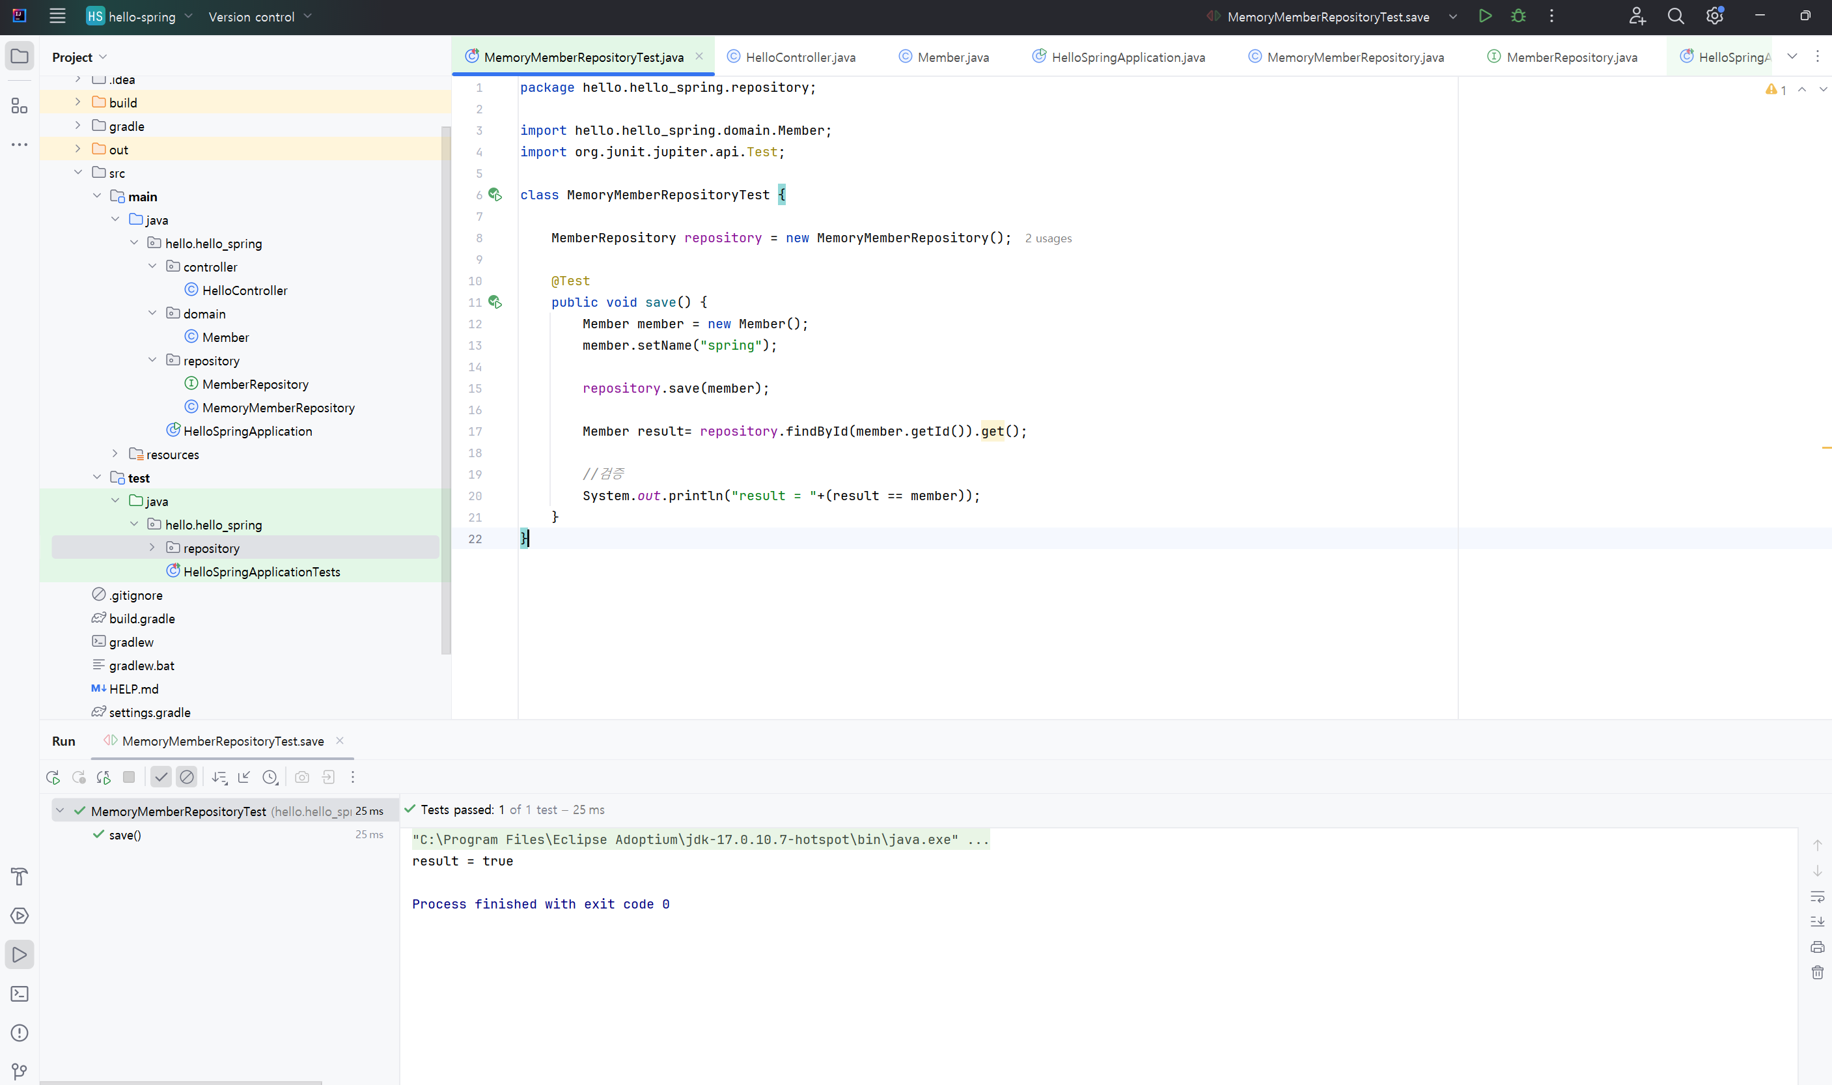The image size is (1832, 1085).
Task: Open the run configuration dropdown arrow
Action: (1452, 16)
